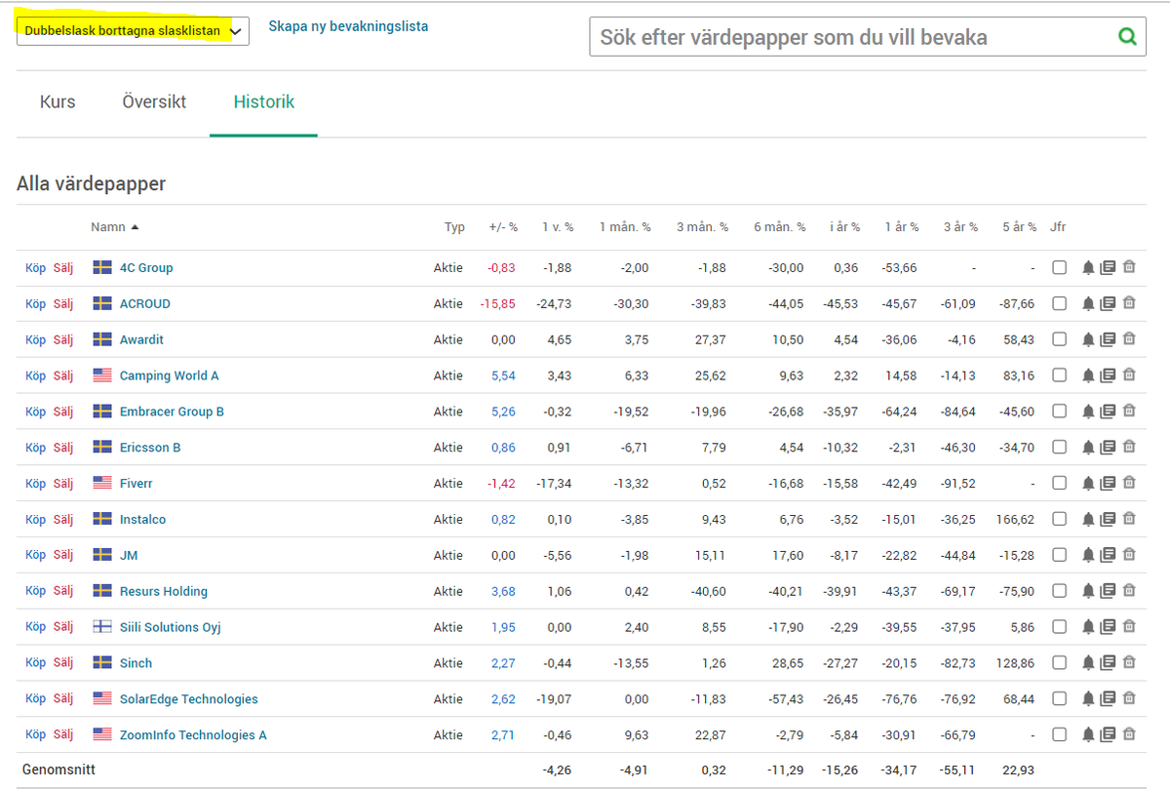Click the bell icon for ACROUD
Screen dimensions: 1170x789
[1088, 304]
